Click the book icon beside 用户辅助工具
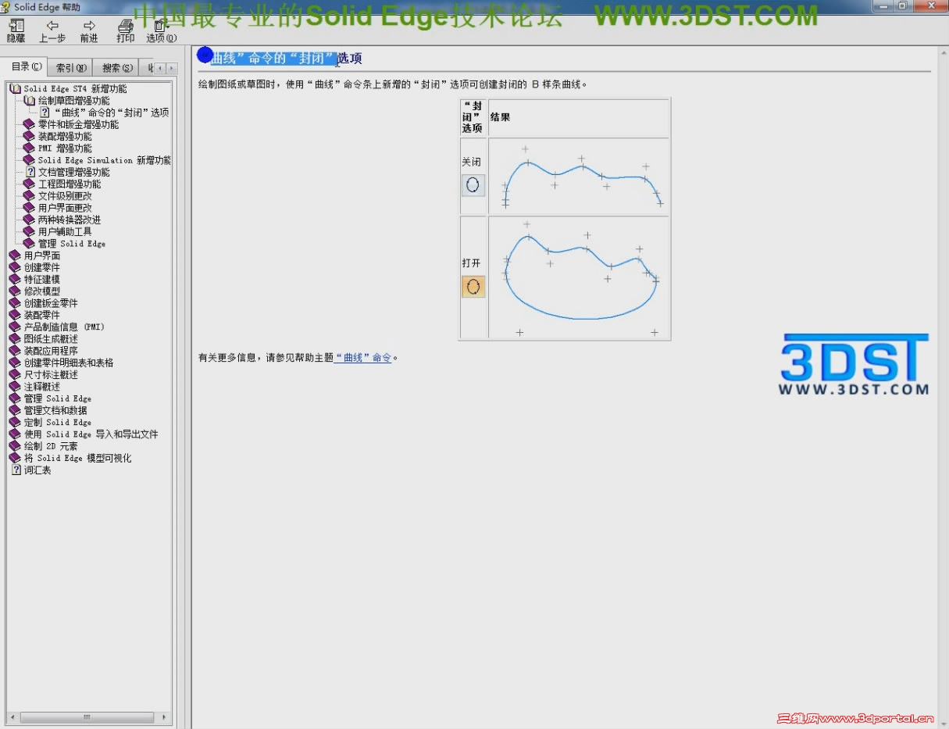 click(x=30, y=231)
